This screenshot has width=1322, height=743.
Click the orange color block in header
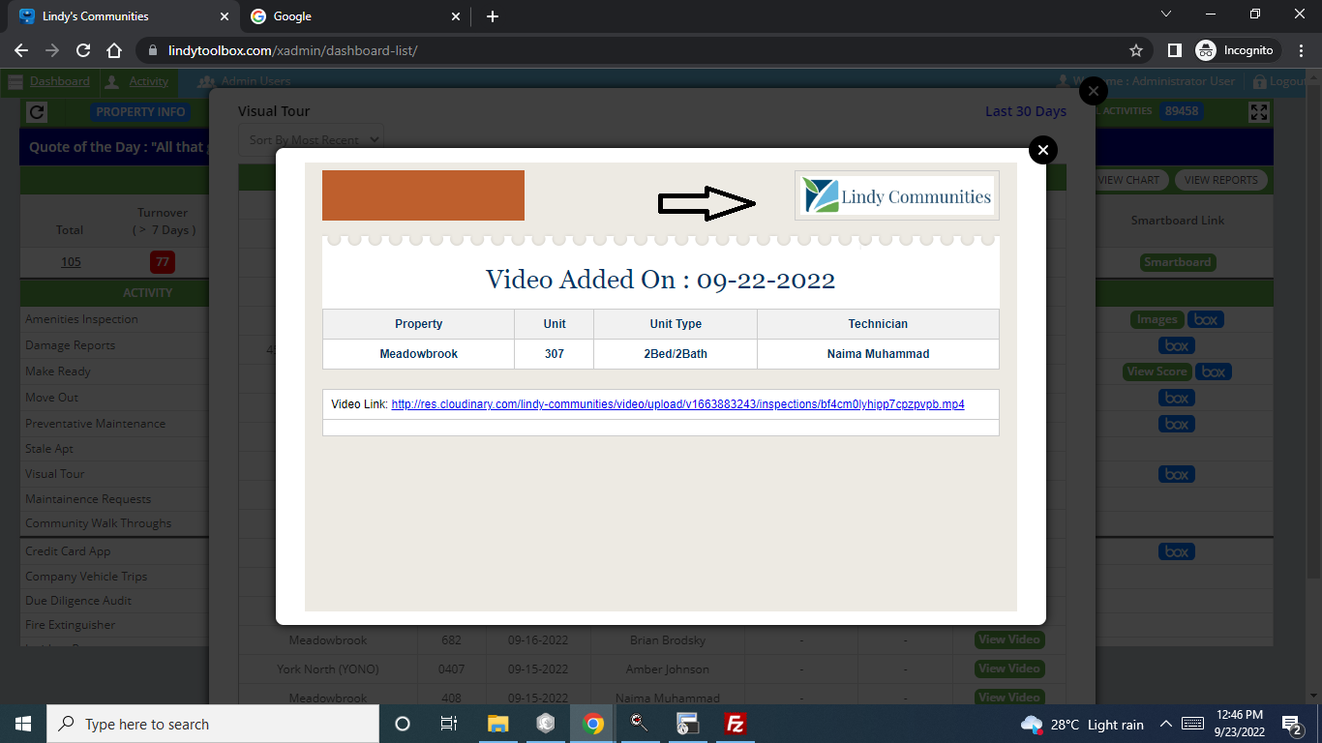(423, 195)
